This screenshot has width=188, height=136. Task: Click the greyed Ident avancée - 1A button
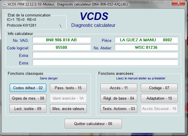[x=68, y=98]
